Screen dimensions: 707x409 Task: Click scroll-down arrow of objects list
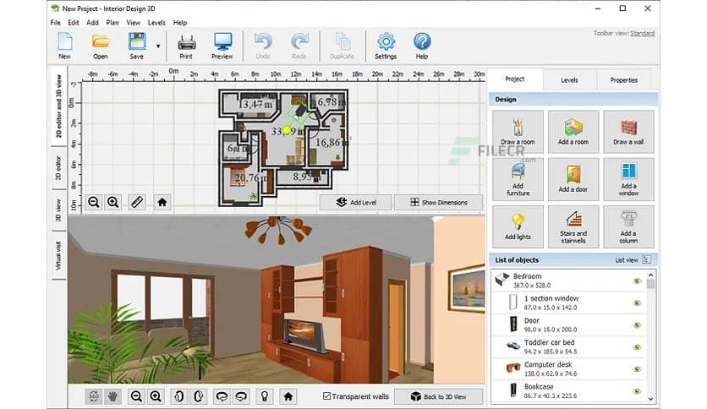pyautogui.click(x=650, y=399)
